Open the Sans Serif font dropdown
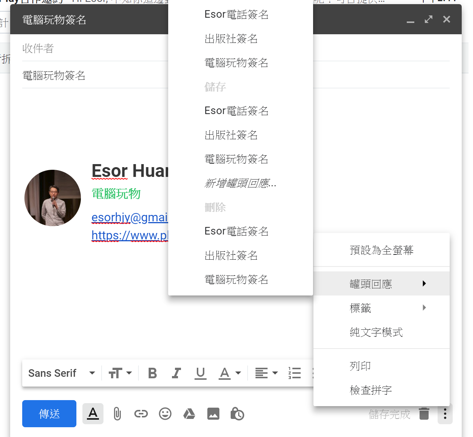Image resolution: width=473 pixels, height=437 pixels. (x=61, y=373)
